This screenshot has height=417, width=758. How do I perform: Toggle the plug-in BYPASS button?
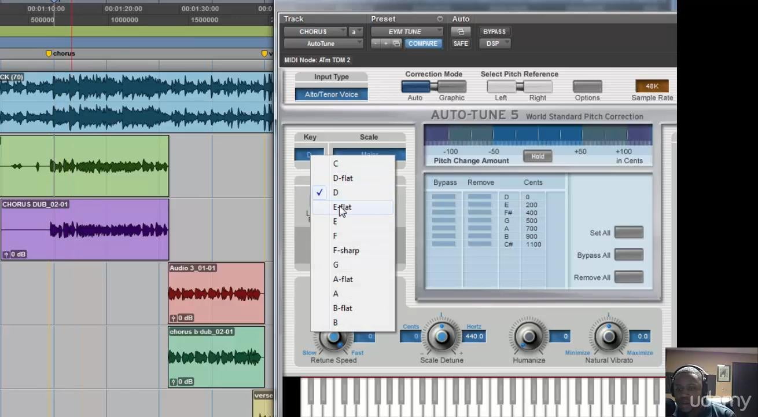coord(495,32)
